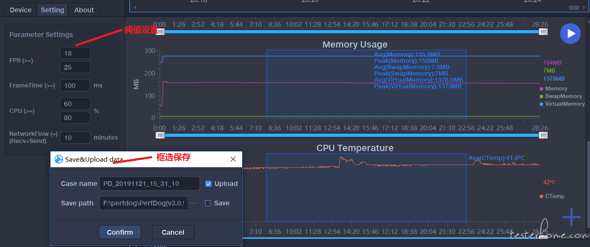Open the About tab

pyautogui.click(x=84, y=10)
